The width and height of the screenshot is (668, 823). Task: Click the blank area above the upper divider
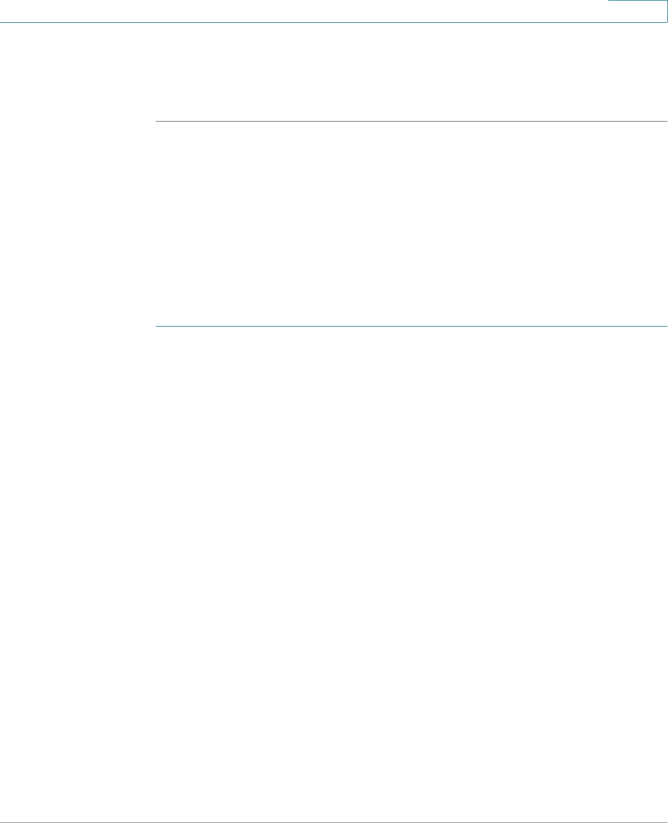[412, 72]
